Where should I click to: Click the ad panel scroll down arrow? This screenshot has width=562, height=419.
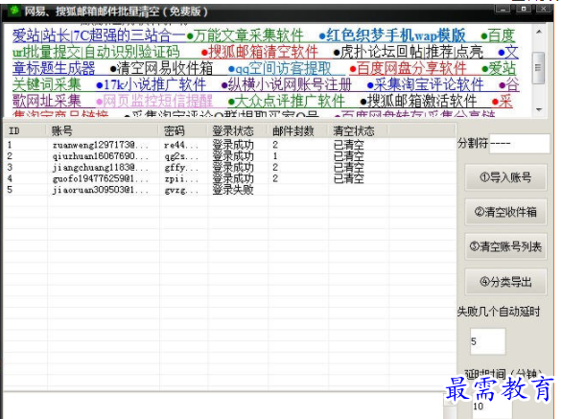coord(539,109)
